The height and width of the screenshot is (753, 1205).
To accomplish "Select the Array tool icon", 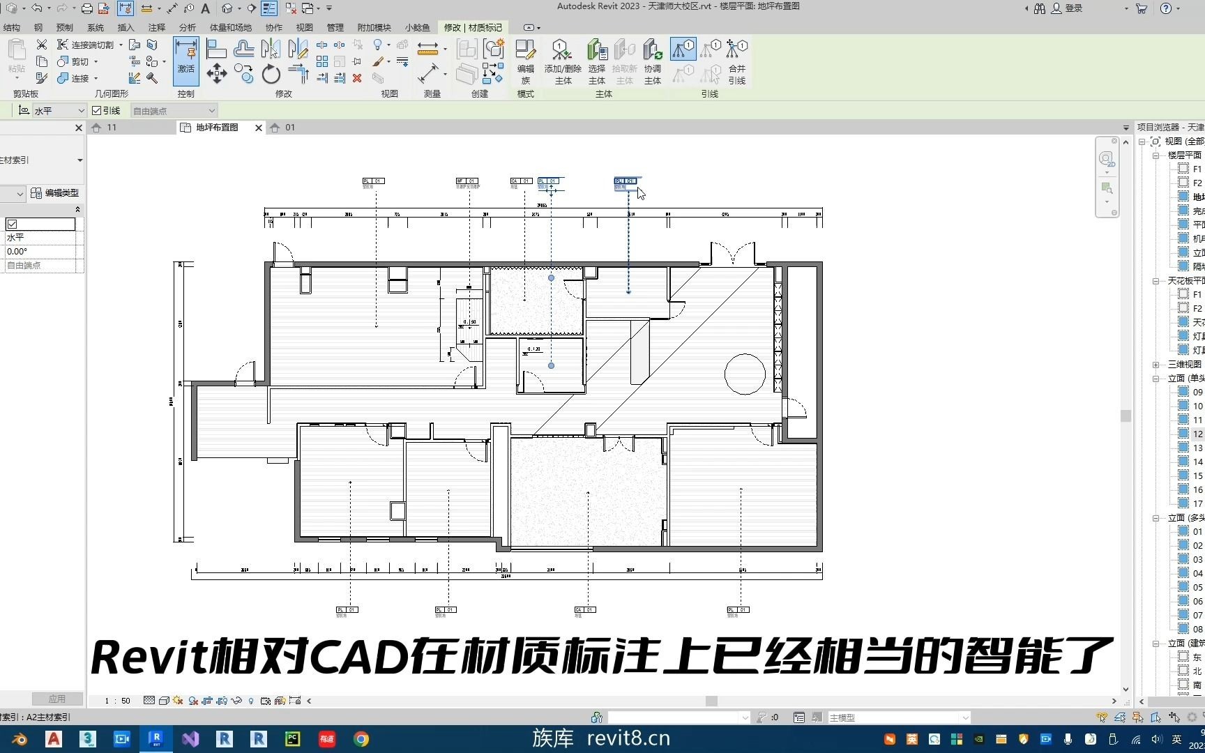I will pyautogui.click(x=322, y=61).
